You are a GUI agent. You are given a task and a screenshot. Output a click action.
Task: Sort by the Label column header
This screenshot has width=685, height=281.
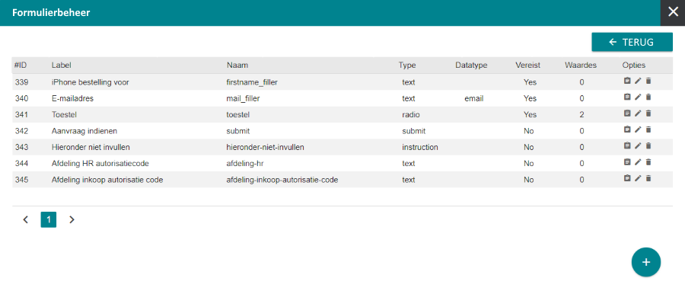click(x=61, y=65)
